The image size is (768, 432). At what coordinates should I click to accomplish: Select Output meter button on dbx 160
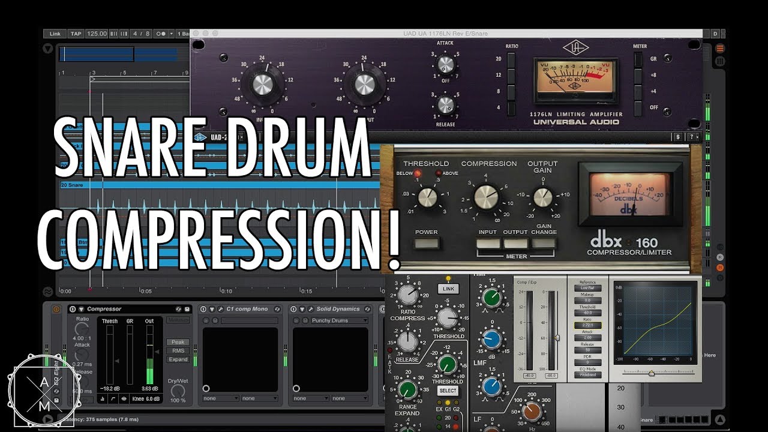pyautogui.click(x=515, y=244)
